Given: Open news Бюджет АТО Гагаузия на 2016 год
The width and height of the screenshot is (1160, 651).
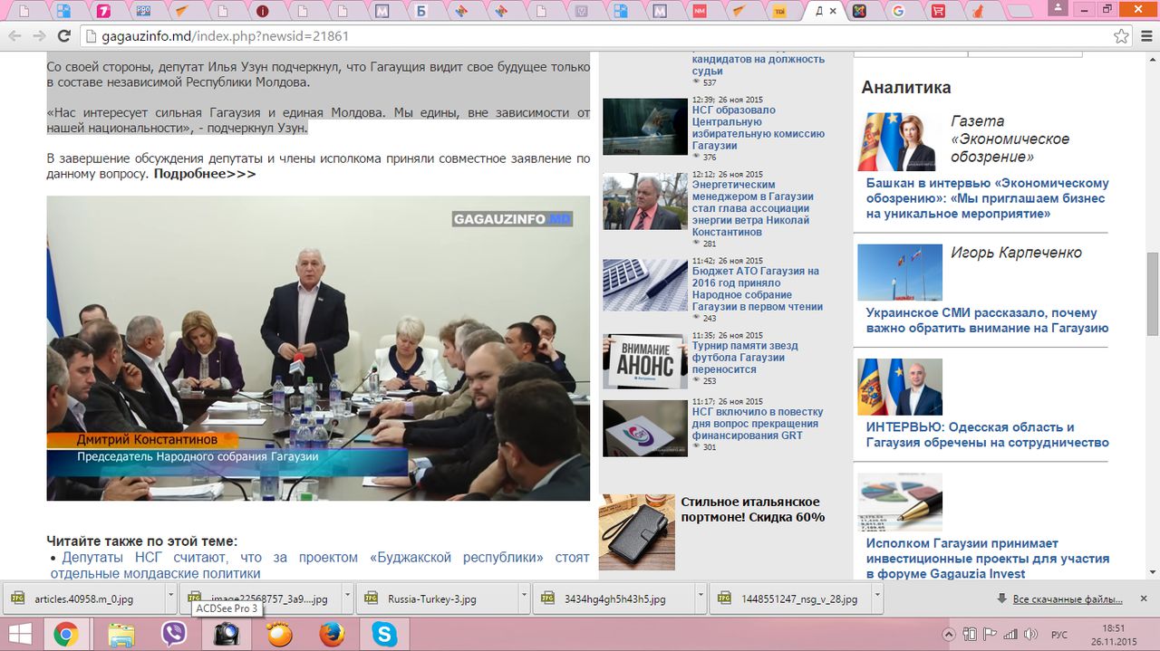Looking at the screenshot, I should coord(758,289).
